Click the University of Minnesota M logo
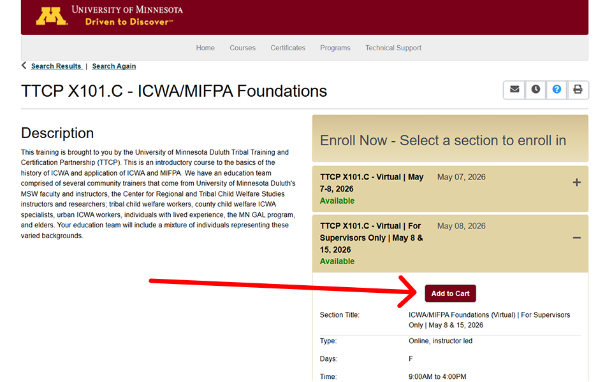 tap(52, 17)
